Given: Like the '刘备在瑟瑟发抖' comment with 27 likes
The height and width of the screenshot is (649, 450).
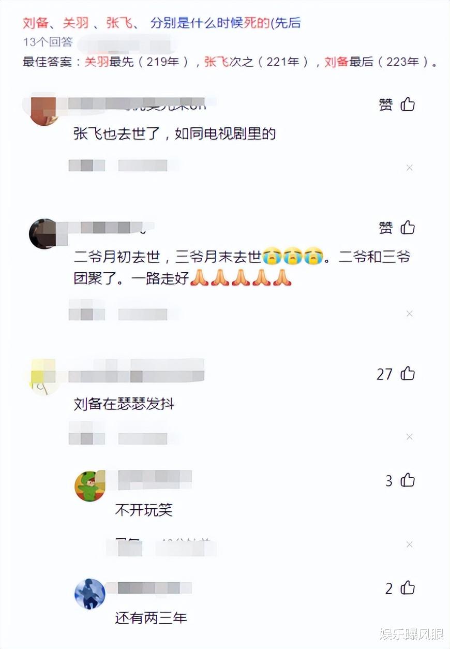Looking at the screenshot, I should 408,374.
